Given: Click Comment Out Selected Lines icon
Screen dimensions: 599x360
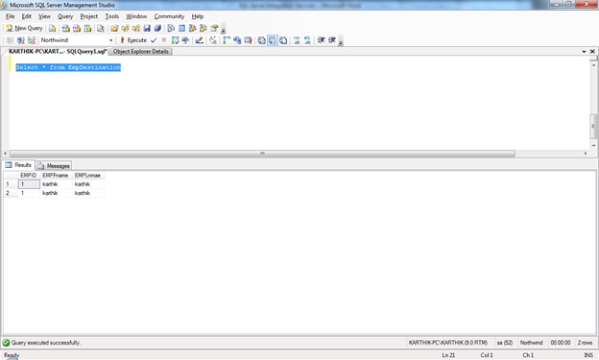Looking at the screenshot, I should (x=297, y=40).
